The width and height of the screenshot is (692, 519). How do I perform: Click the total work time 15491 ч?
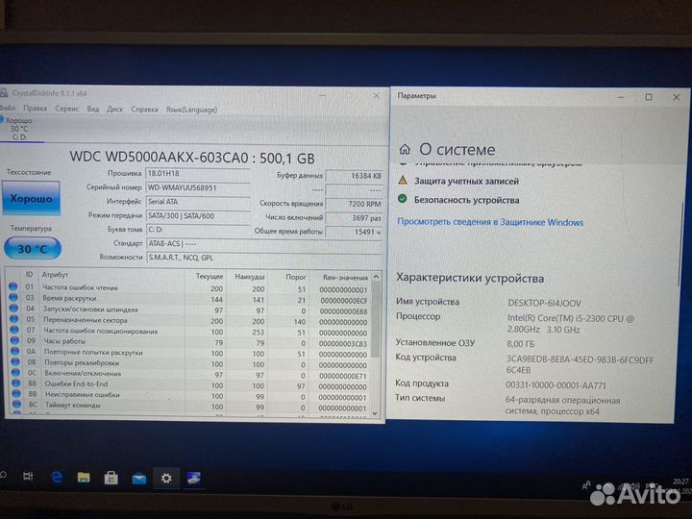[x=354, y=232]
